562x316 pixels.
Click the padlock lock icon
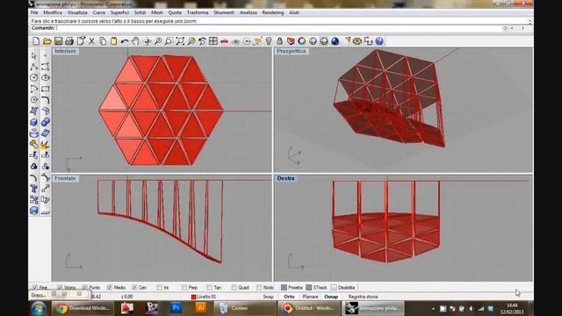click(279, 41)
